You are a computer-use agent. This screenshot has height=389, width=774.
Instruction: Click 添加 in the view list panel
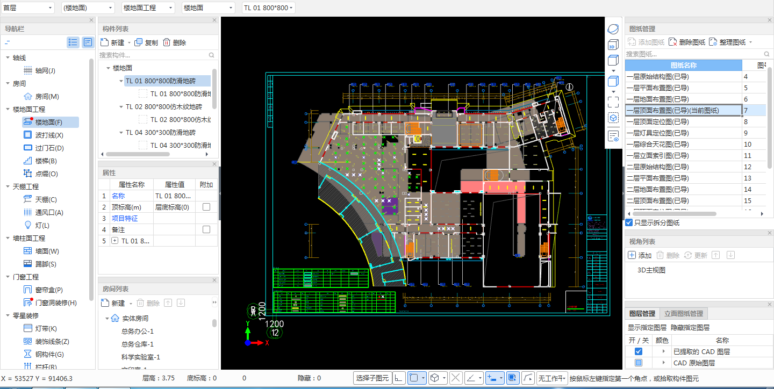pos(640,255)
